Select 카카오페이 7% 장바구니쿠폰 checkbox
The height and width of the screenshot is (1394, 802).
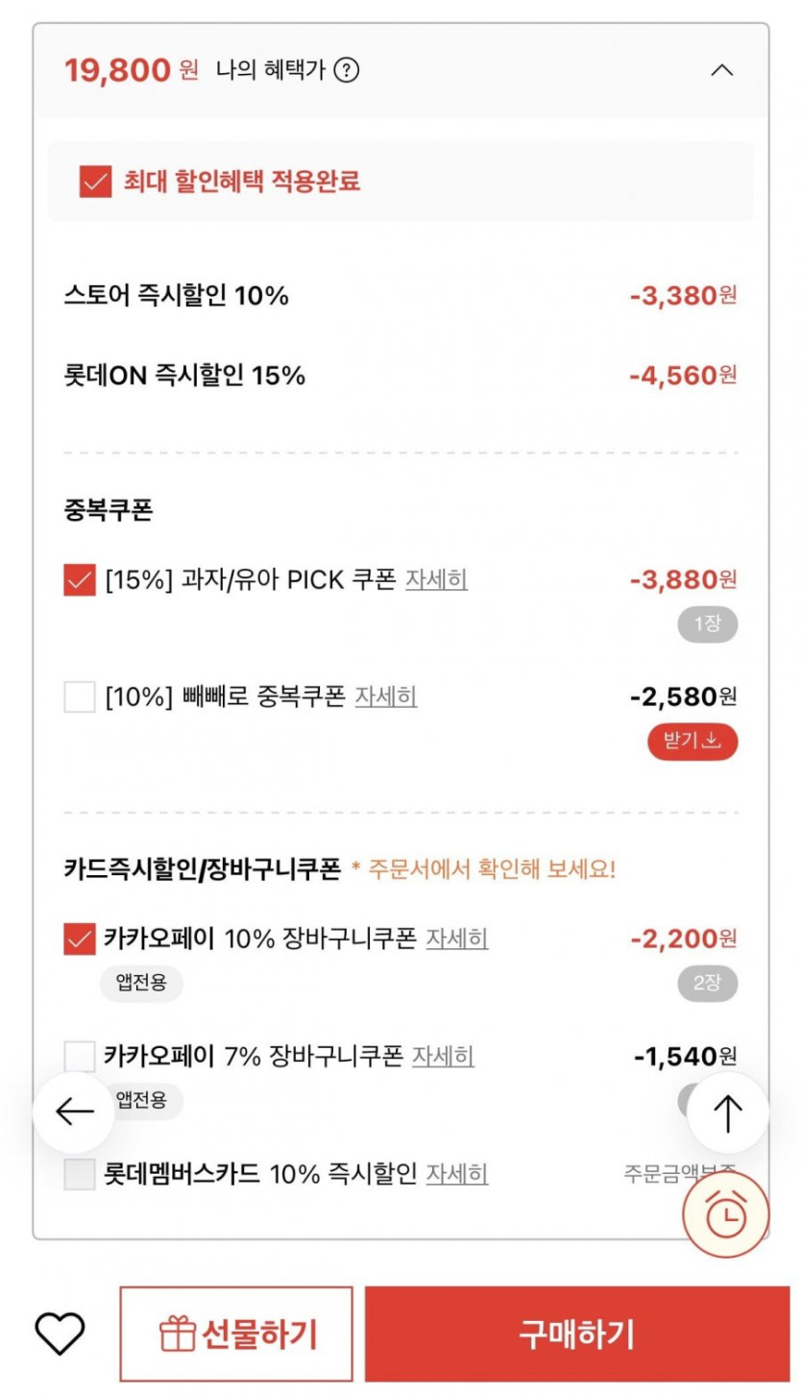[x=80, y=1057]
